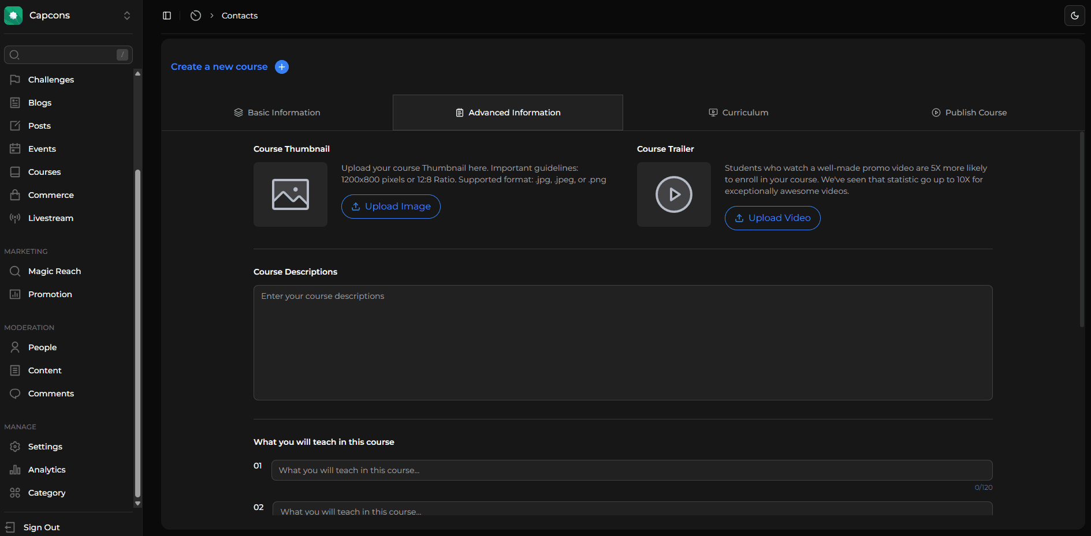Click the 02 what you will teach field

click(x=632, y=509)
